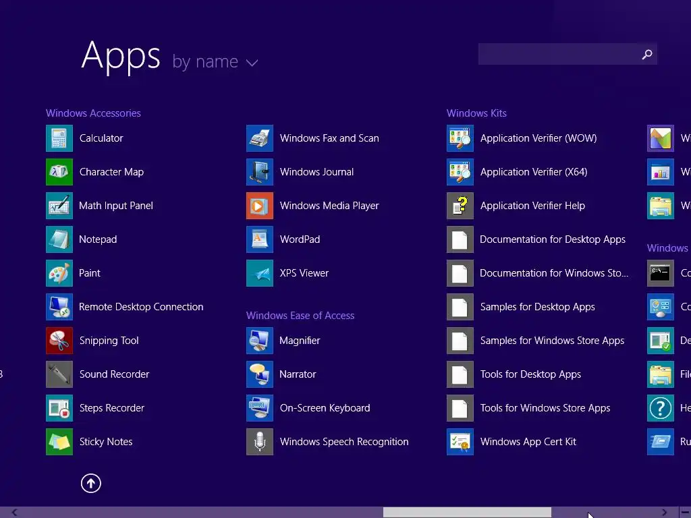The width and height of the screenshot is (691, 518).
Task: Select 'Samples for Windows Store Apps' label
Action: tap(552, 341)
